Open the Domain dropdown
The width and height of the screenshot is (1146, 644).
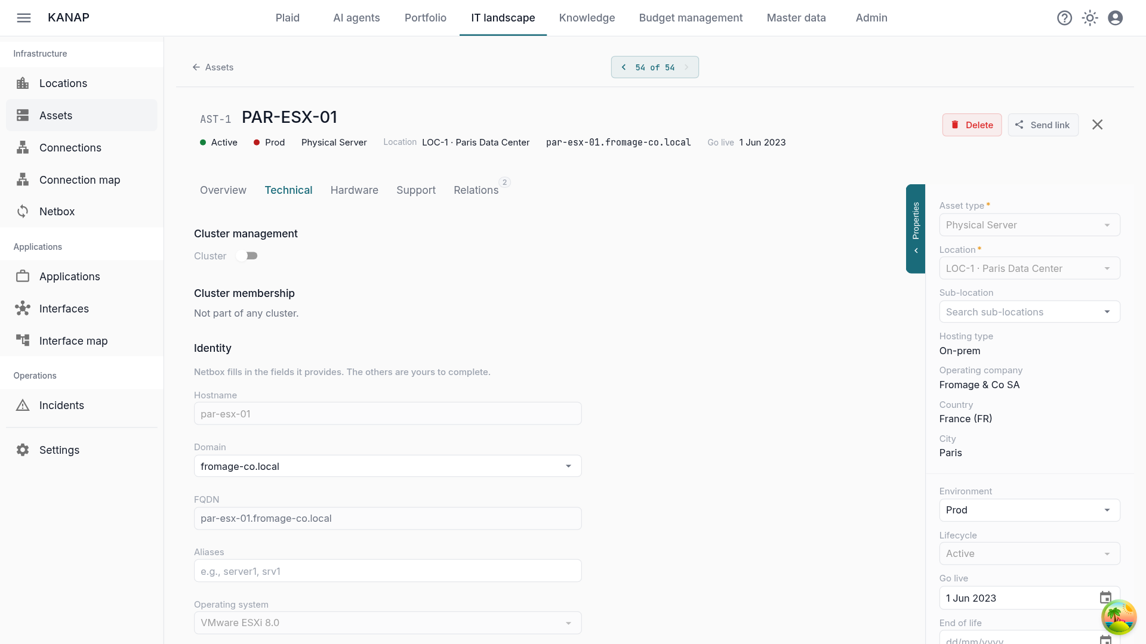coord(388,466)
